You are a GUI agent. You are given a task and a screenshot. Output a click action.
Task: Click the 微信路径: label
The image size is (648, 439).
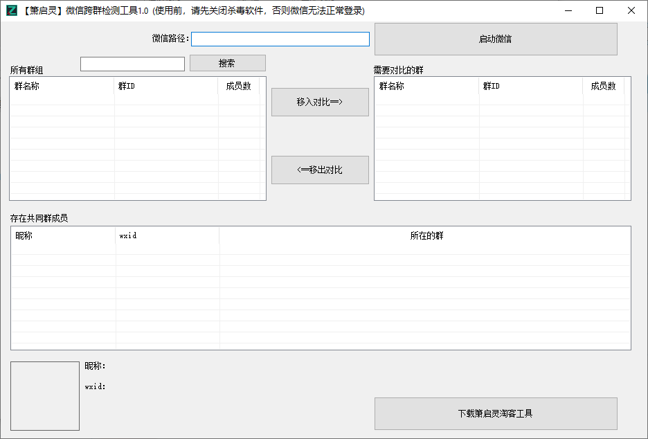[x=170, y=39]
